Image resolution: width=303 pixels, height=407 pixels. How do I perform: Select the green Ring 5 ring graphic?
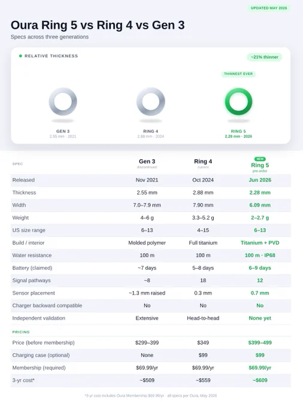click(x=238, y=102)
